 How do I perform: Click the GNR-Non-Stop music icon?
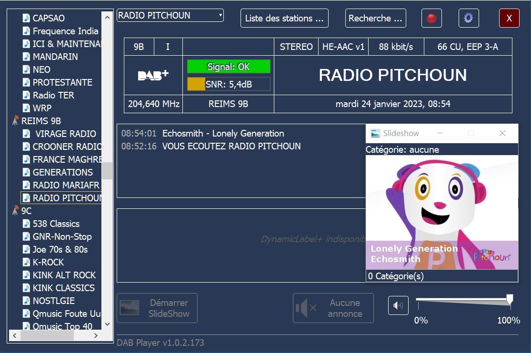click(26, 236)
